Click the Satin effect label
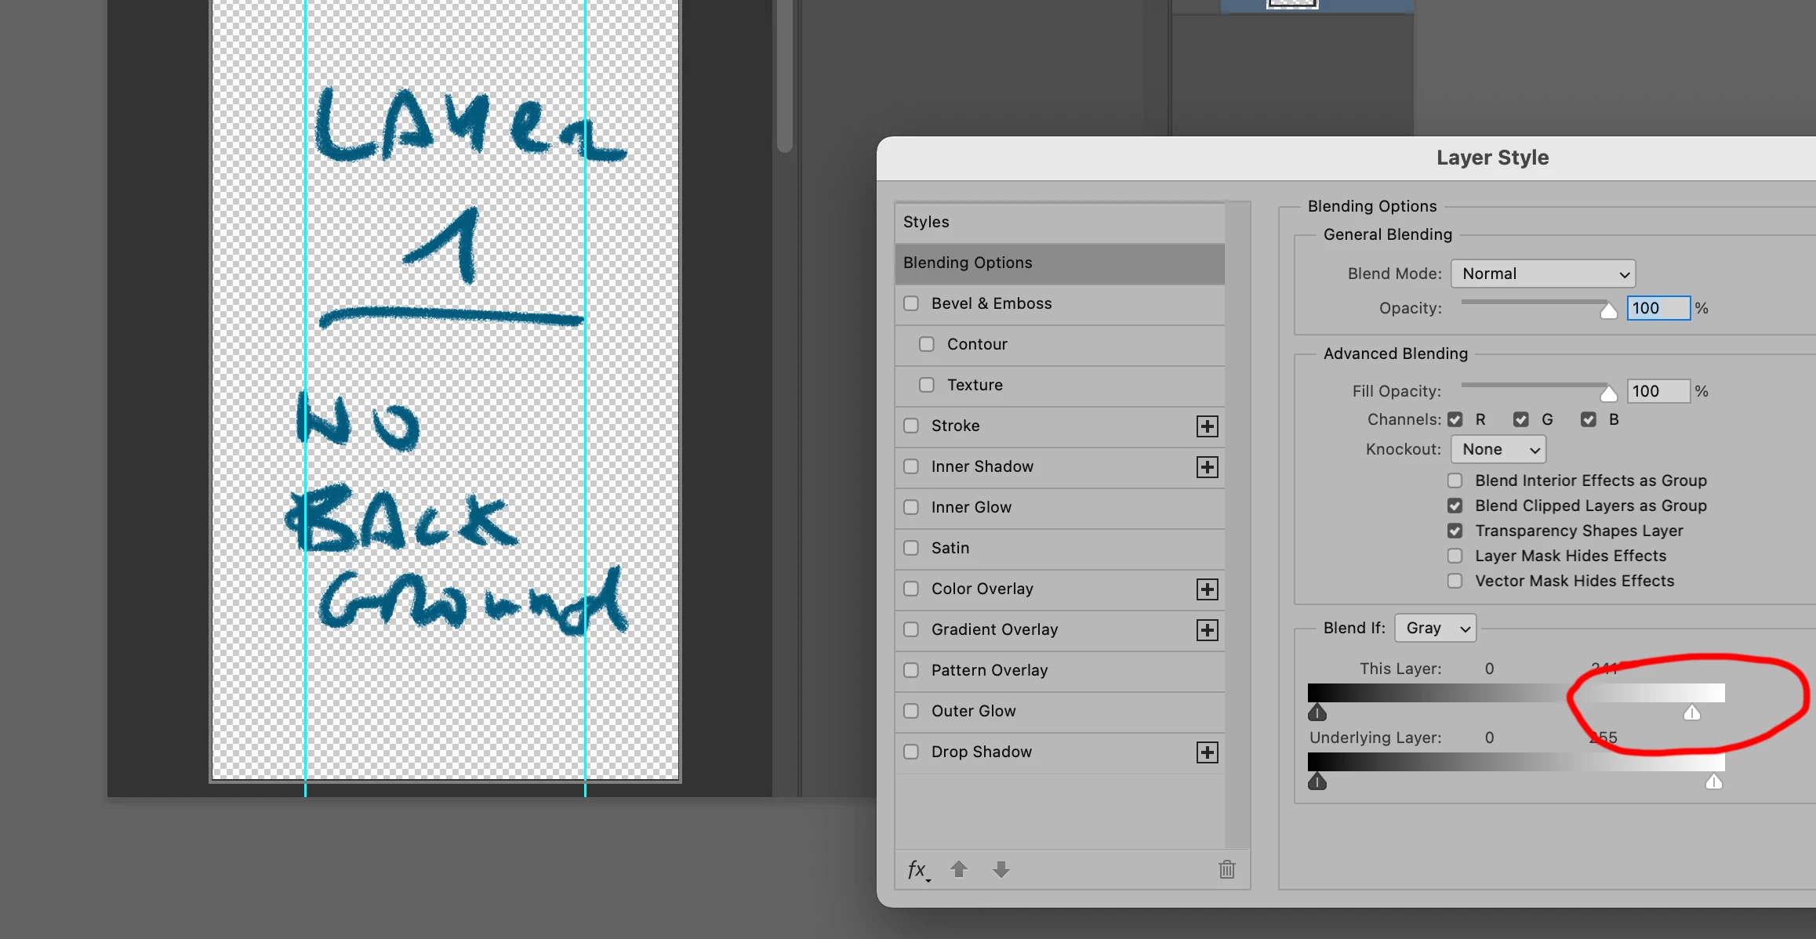 click(950, 548)
